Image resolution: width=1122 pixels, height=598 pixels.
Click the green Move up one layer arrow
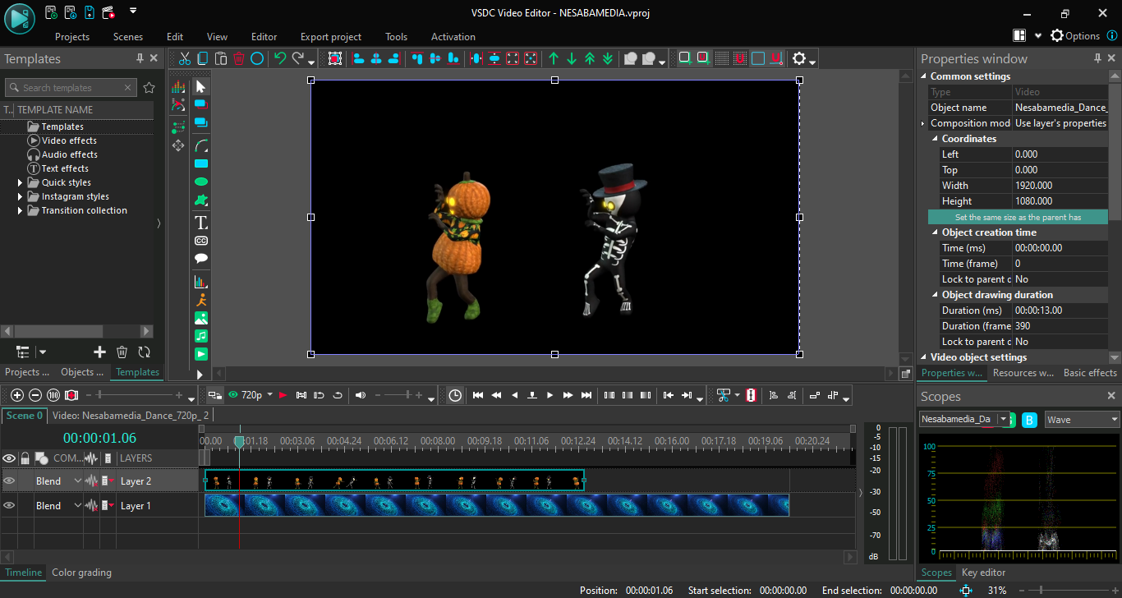tap(554, 58)
